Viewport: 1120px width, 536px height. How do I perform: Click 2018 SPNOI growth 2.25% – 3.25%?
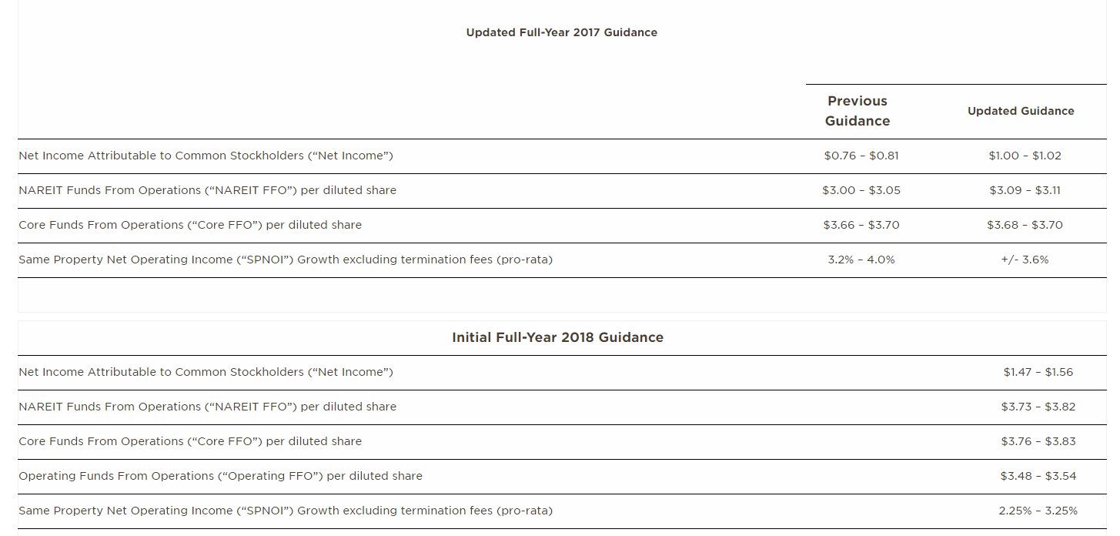(1038, 511)
